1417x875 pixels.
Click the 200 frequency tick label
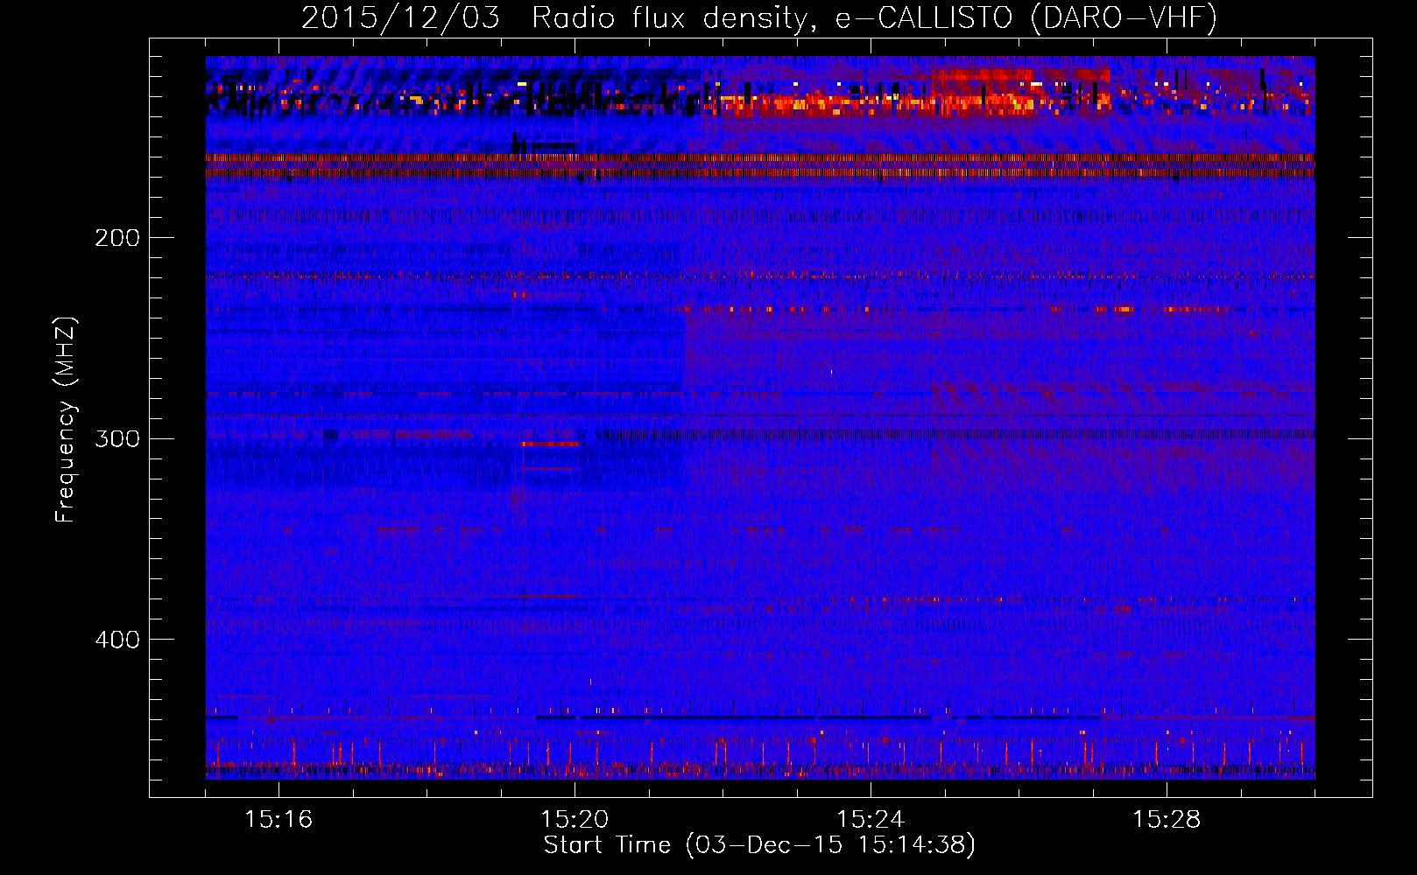coord(117,238)
